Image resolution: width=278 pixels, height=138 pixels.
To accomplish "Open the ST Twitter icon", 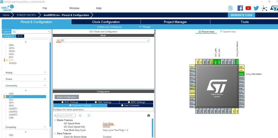I will 256,8.
